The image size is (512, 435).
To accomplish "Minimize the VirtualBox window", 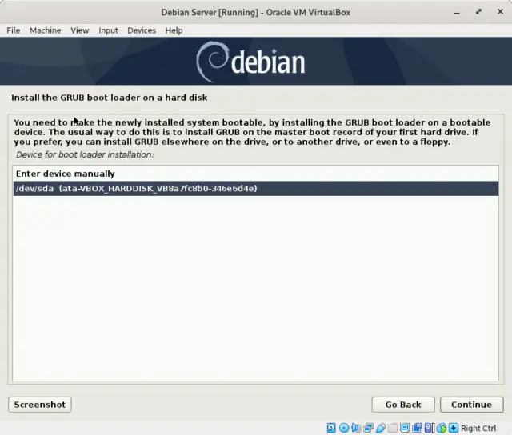I will [x=457, y=13].
